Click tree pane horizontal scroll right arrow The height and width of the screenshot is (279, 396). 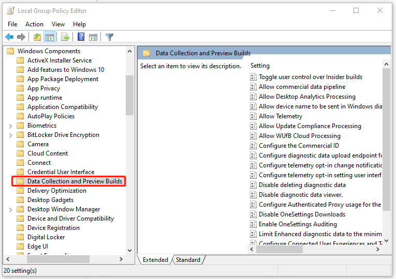[121, 259]
